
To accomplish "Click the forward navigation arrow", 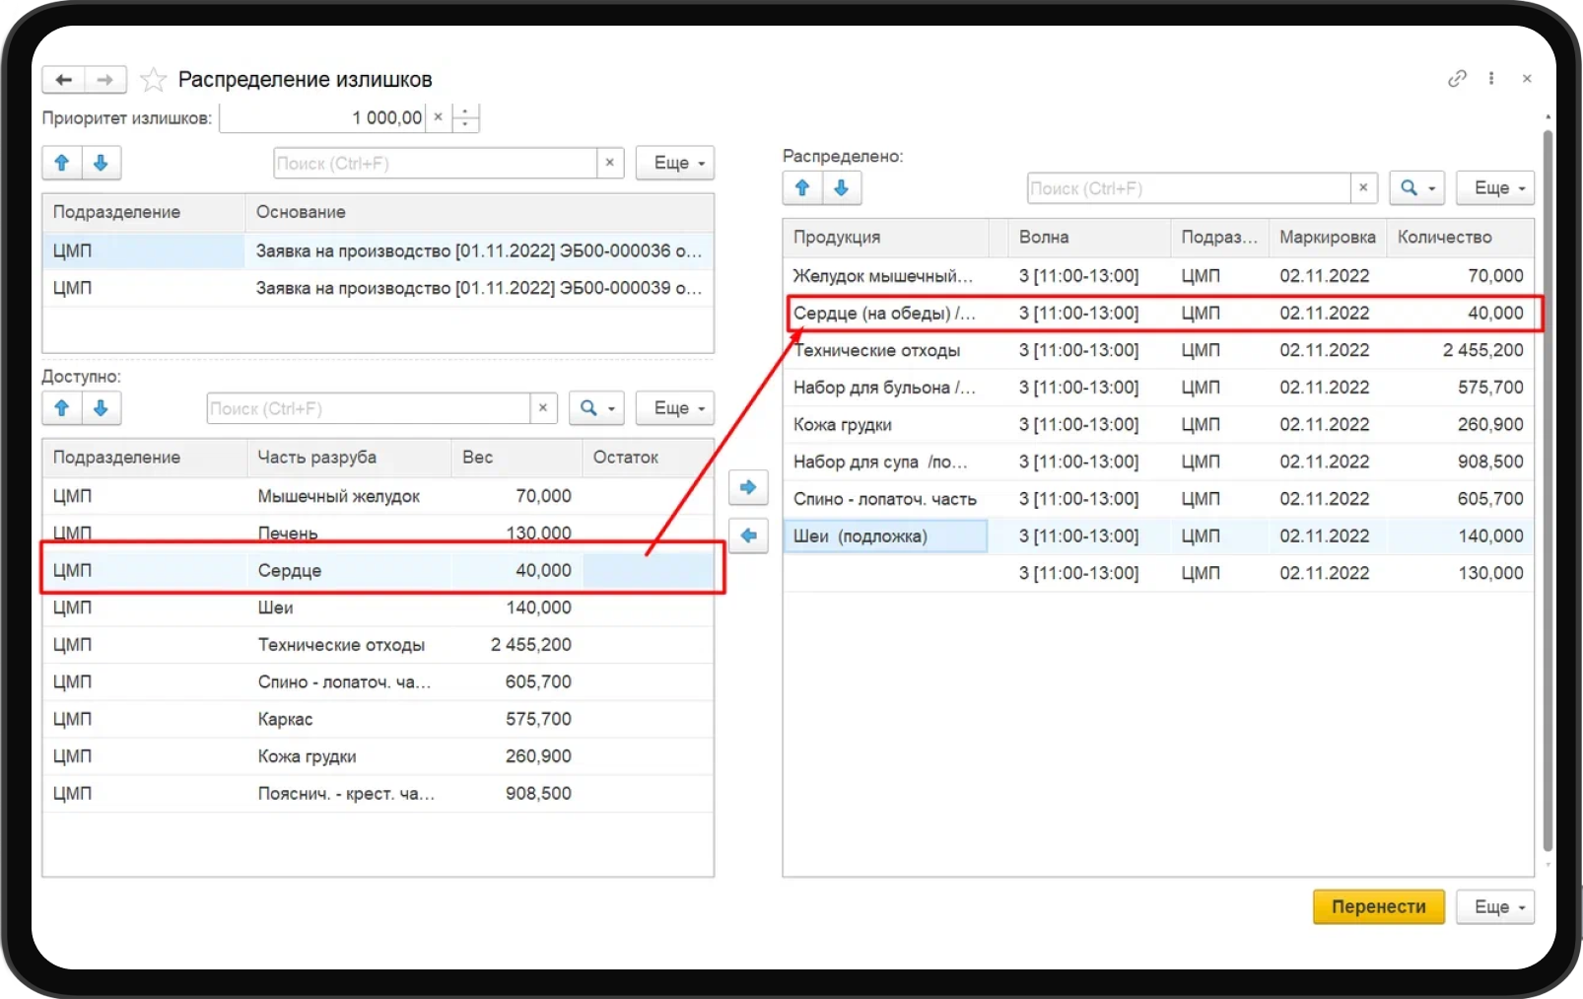I will 105,80.
